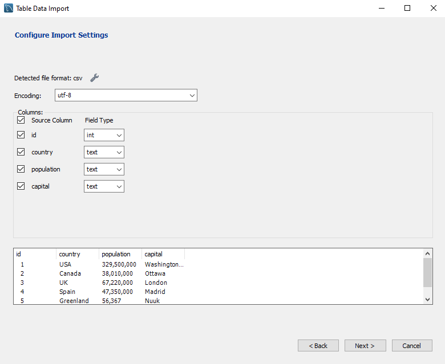
Task: Select the USA cell in preview
Action: (x=65, y=264)
